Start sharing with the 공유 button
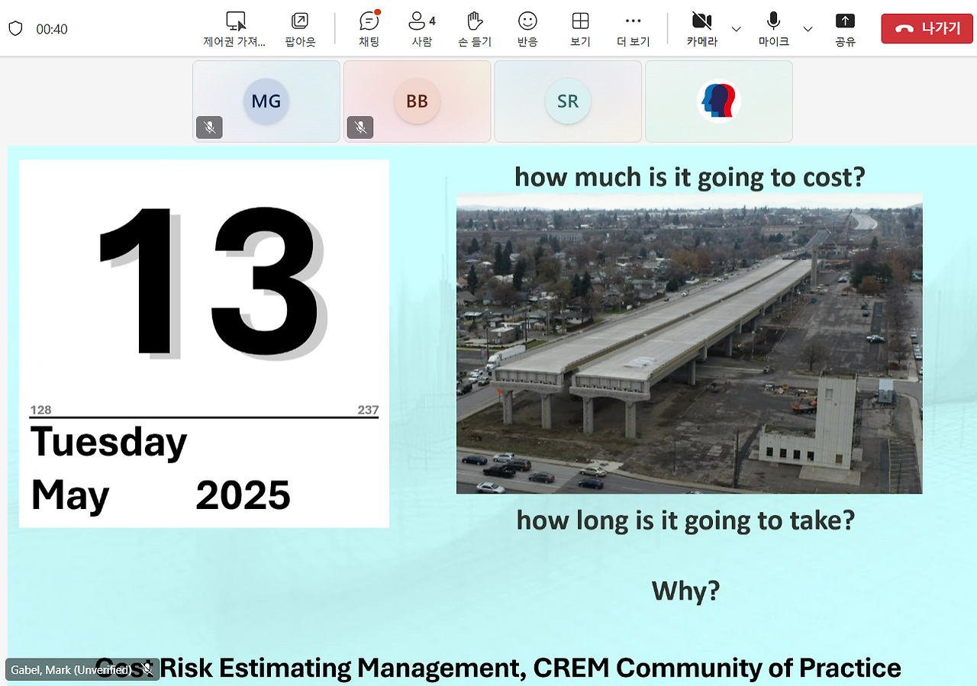The width and height of the screenshot is (977, 686). click(x=845, y=29)
